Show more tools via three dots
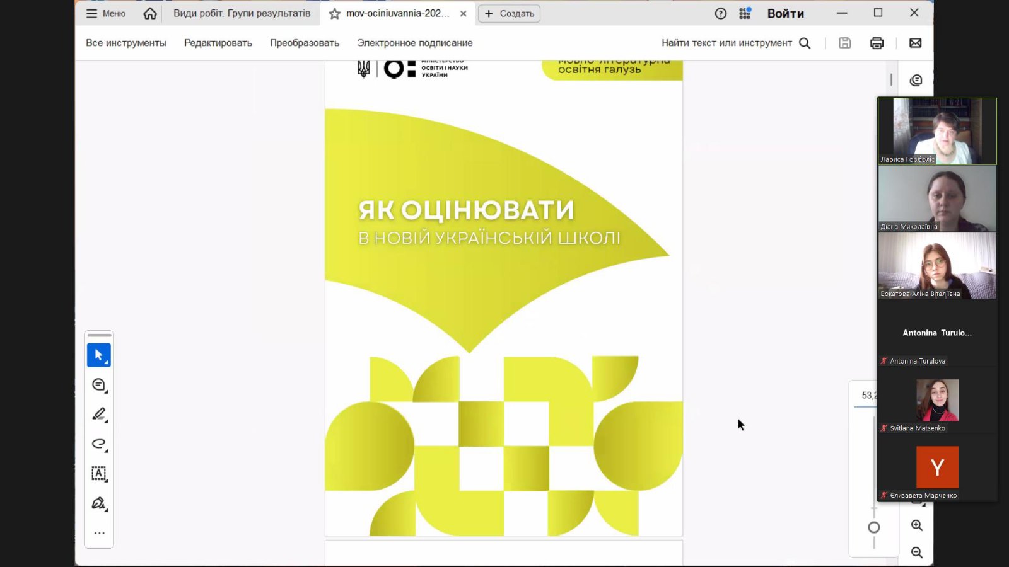The width and height of the screenshot is (1009, 567). [x=99, y=533]
